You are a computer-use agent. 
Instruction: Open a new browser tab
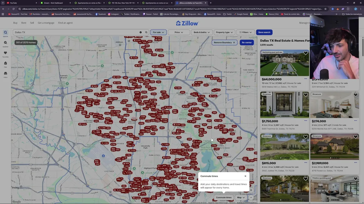pyautogui.click(x=210, y=3)
